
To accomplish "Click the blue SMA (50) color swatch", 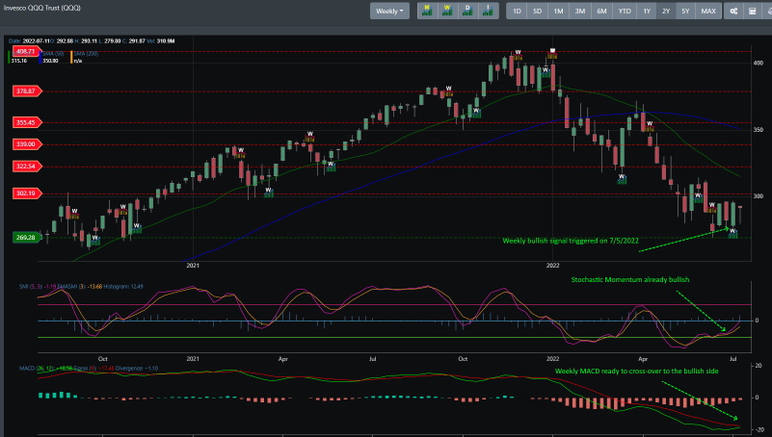I will pyautogui.click(x=40, y=57).
